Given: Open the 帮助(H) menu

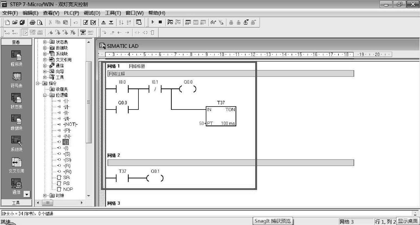Looking at the screenshot, I should point(157,13).
